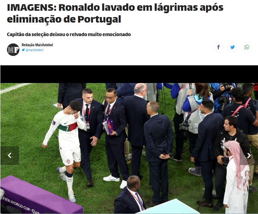Share the article on Twitter
The height and width of the screenshot is (214, 258).
232,47
